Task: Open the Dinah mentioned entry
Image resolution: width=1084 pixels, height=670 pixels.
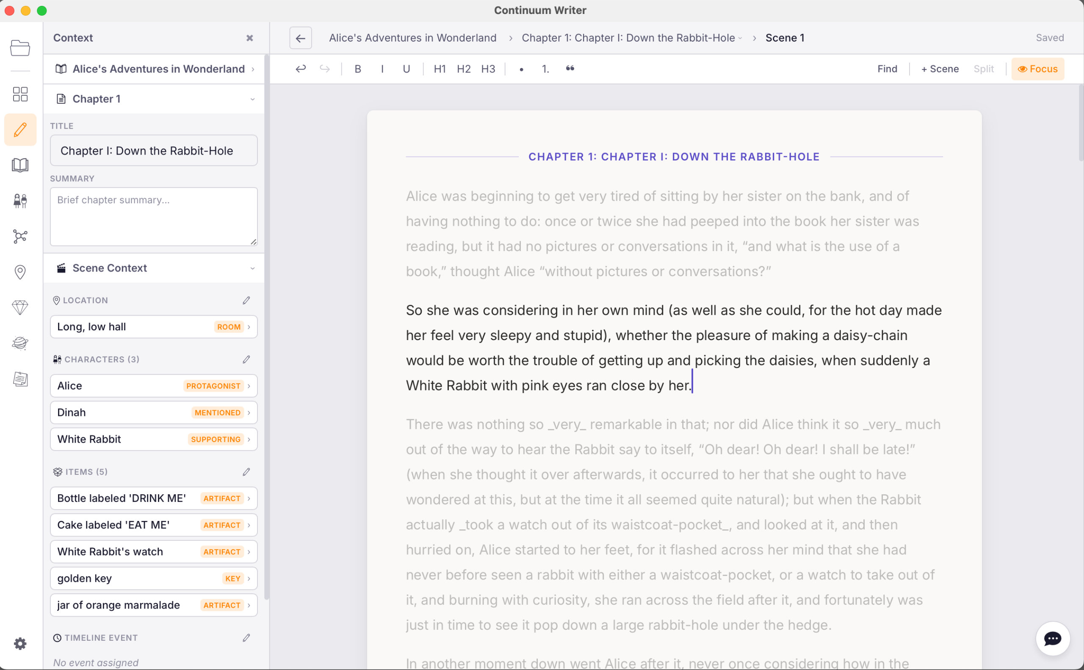Action: coord(154,413)
